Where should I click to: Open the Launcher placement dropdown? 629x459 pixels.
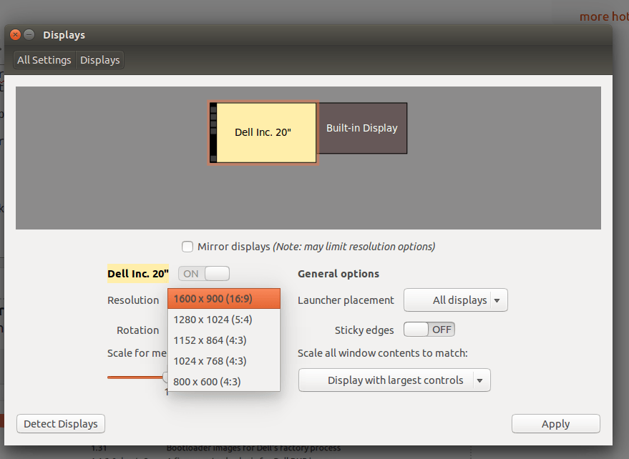click(456, 300)
